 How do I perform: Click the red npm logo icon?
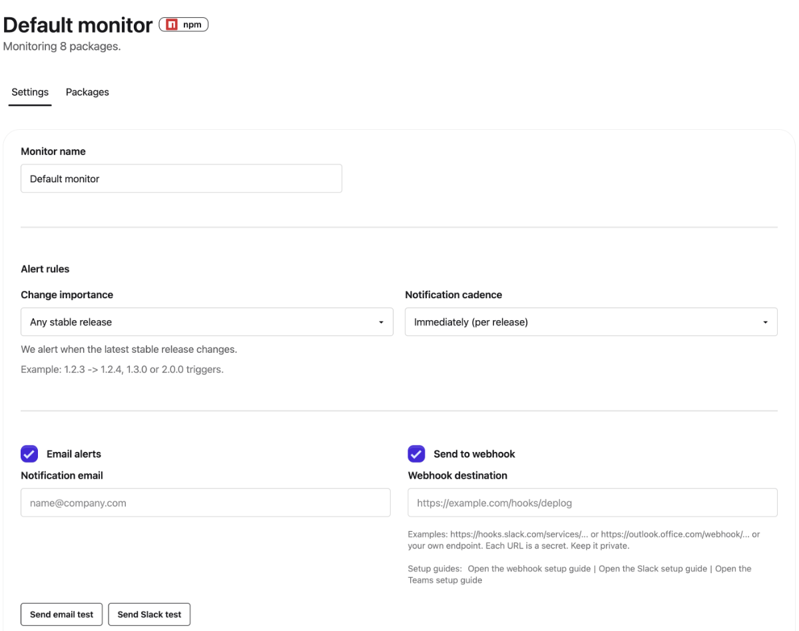point(172,25)
